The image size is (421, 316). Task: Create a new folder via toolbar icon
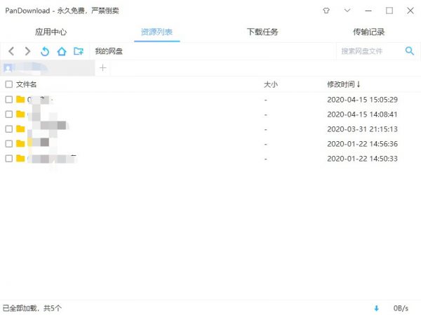(x=79, y=51)
